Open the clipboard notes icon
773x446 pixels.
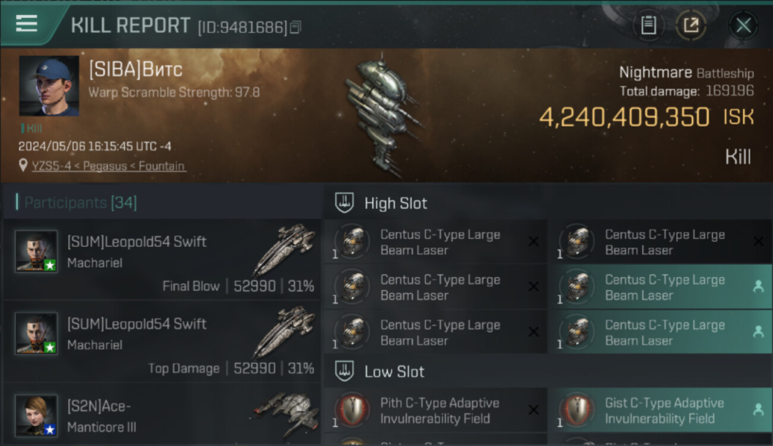[649, 26]
